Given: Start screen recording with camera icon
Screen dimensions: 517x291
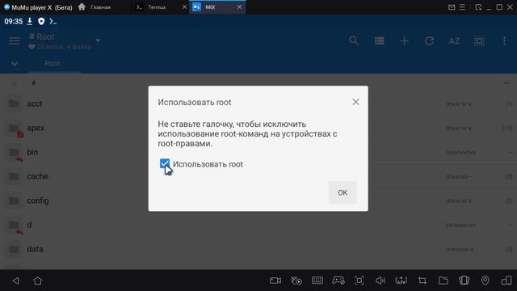Looking at the screenshot, I should click(275, 280).
